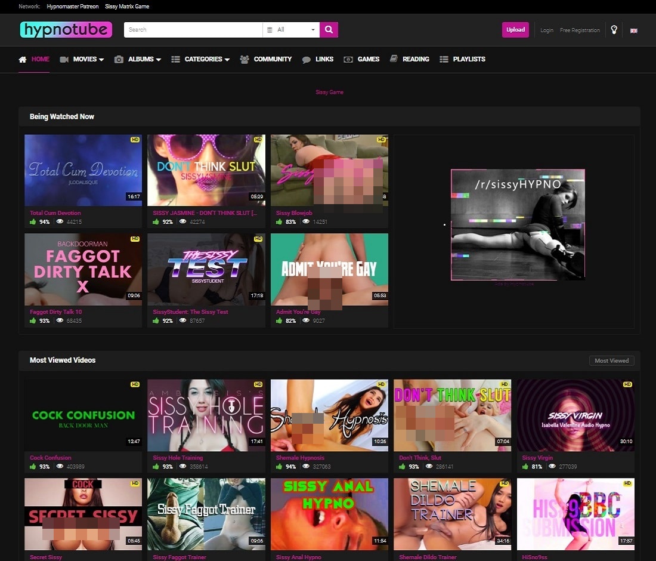
Task: Click the Most Viewed sort button
Action: pyautogui.click(x=611, y=360)
